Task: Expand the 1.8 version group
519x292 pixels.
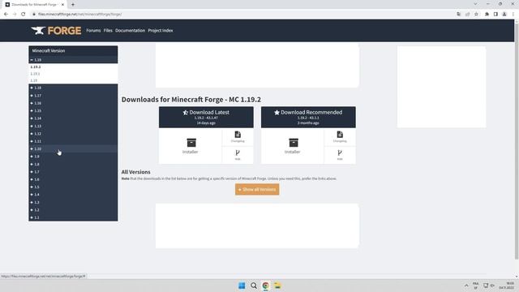Action: click(x=73, y=164)
